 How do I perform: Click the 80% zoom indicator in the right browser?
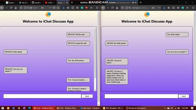coord(153,8)
